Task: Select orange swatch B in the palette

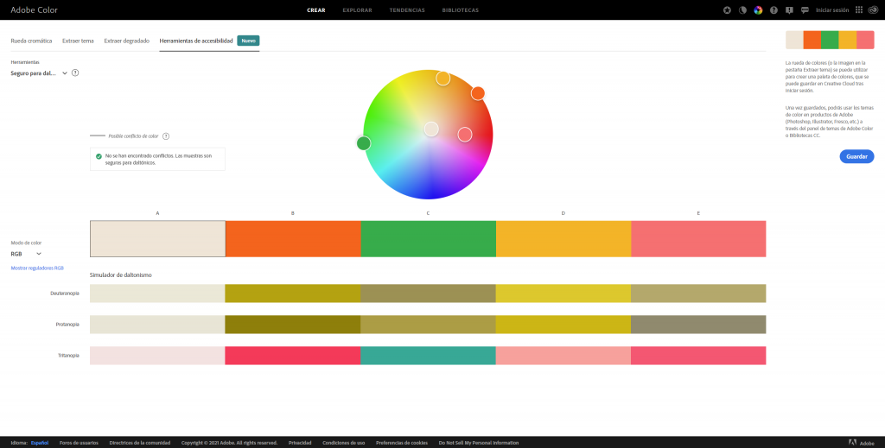Action: (x=293, y=239)
